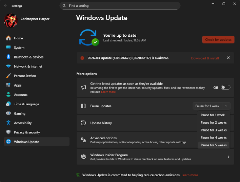Open Accounts label in sidebar

pyautogui.click(x=21, y=95)
